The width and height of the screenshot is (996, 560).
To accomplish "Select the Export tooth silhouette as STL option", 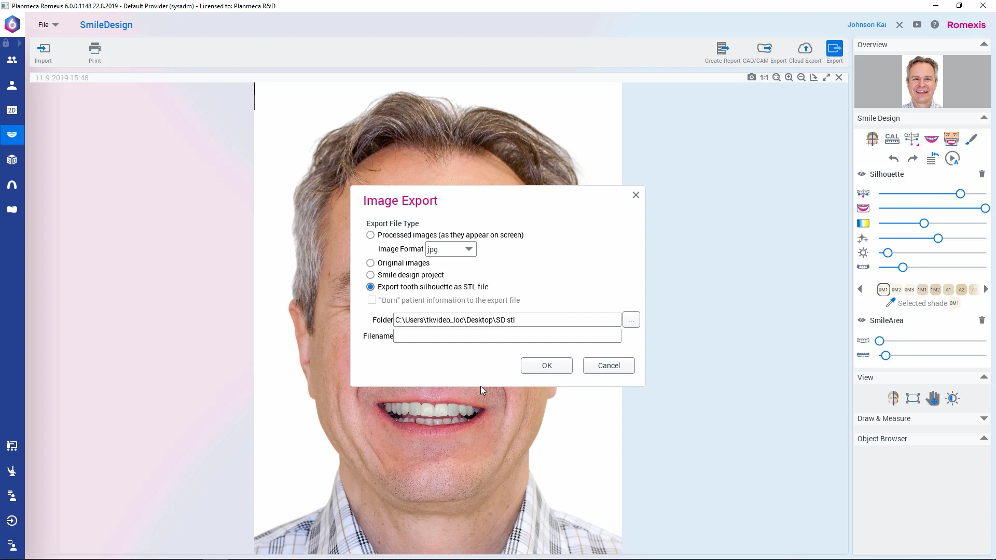I will (370, 287).
